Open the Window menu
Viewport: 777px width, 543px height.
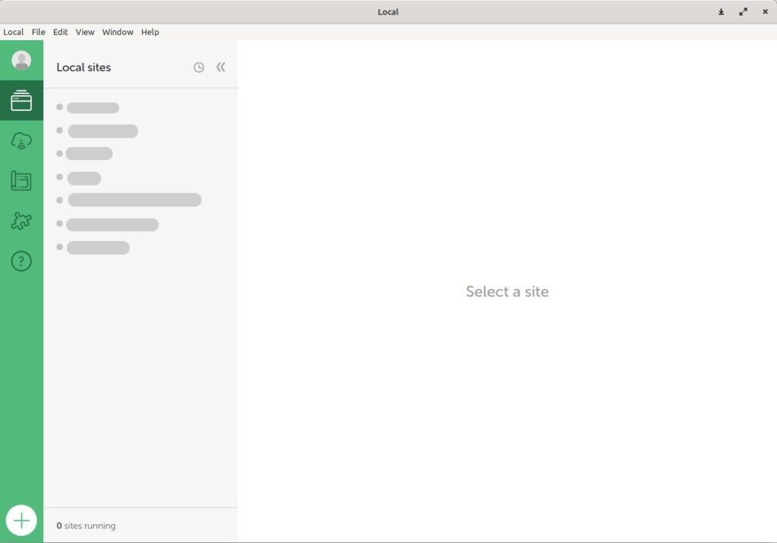tap(118, 32)
